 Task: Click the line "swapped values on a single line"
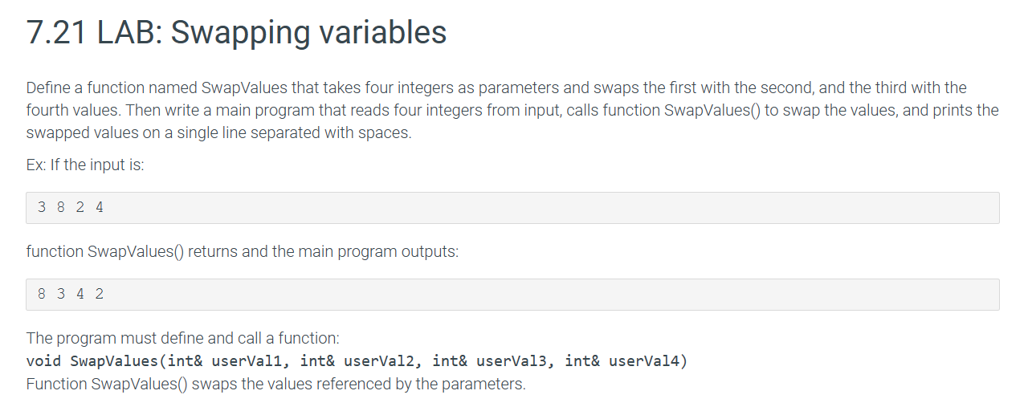(x=218, y=132)
